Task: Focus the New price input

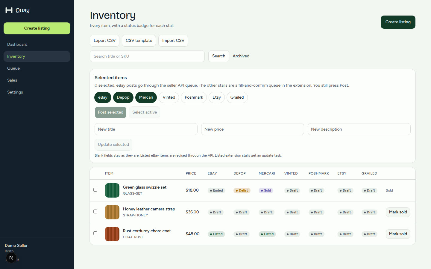Action: click(253, 129)
